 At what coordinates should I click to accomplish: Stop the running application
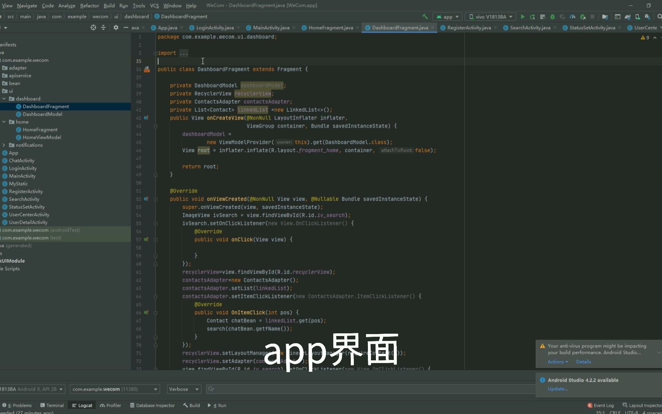[x=593, y=17]
